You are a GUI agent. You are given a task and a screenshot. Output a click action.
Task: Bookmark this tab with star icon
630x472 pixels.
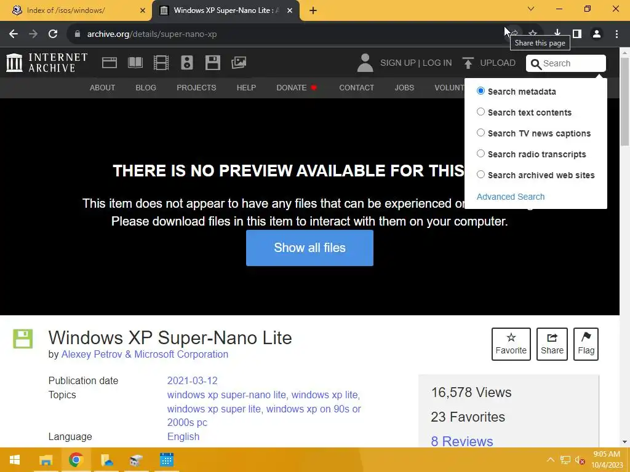coord(533,33)
